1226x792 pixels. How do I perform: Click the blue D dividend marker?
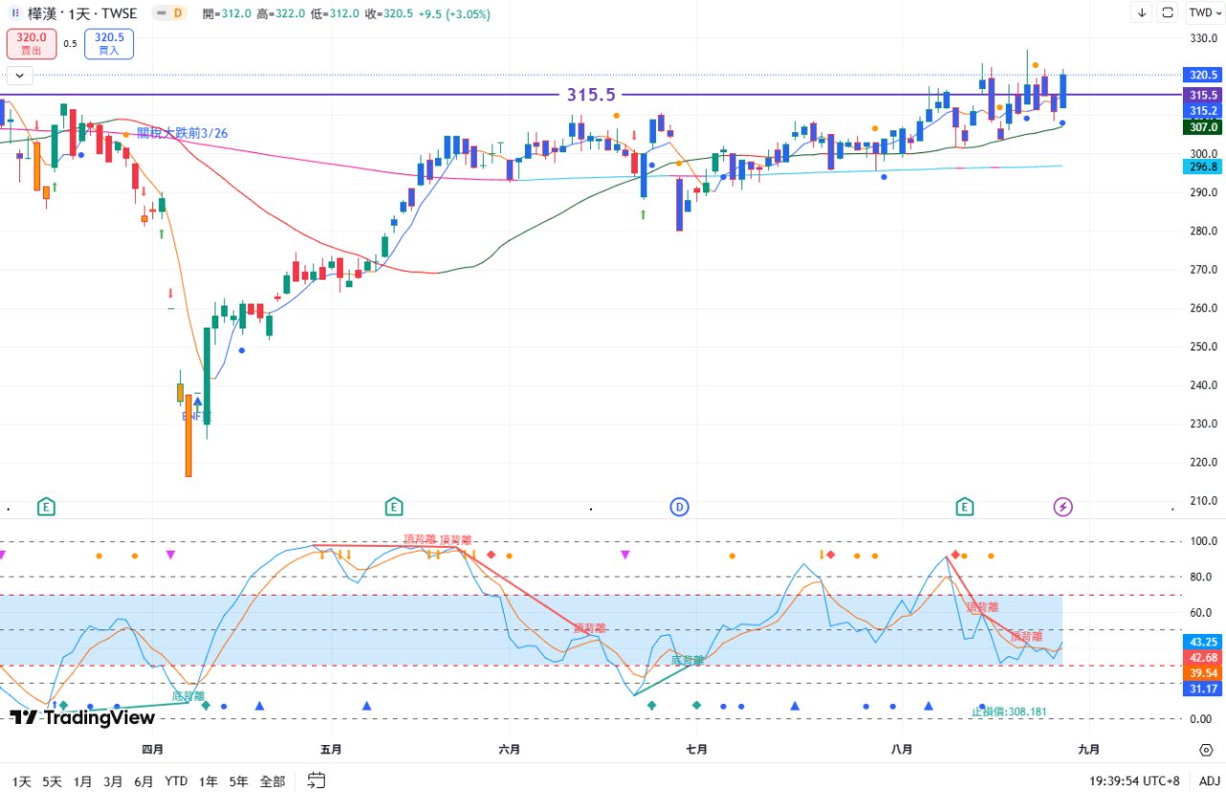pos(679,507)
